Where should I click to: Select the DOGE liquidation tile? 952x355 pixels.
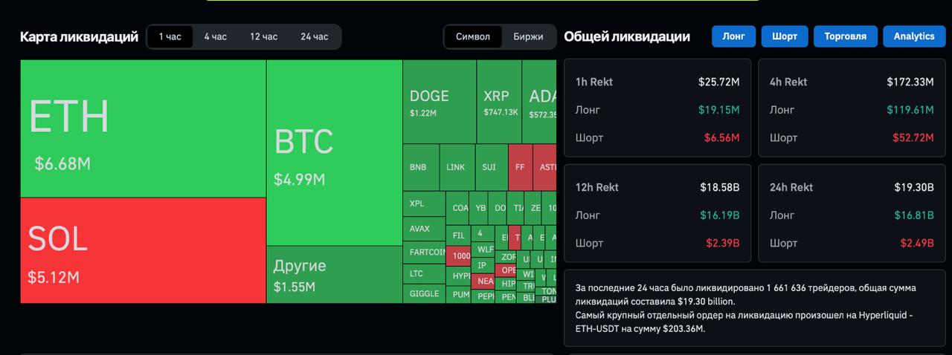pyautogui.click(x=439, y=102)
